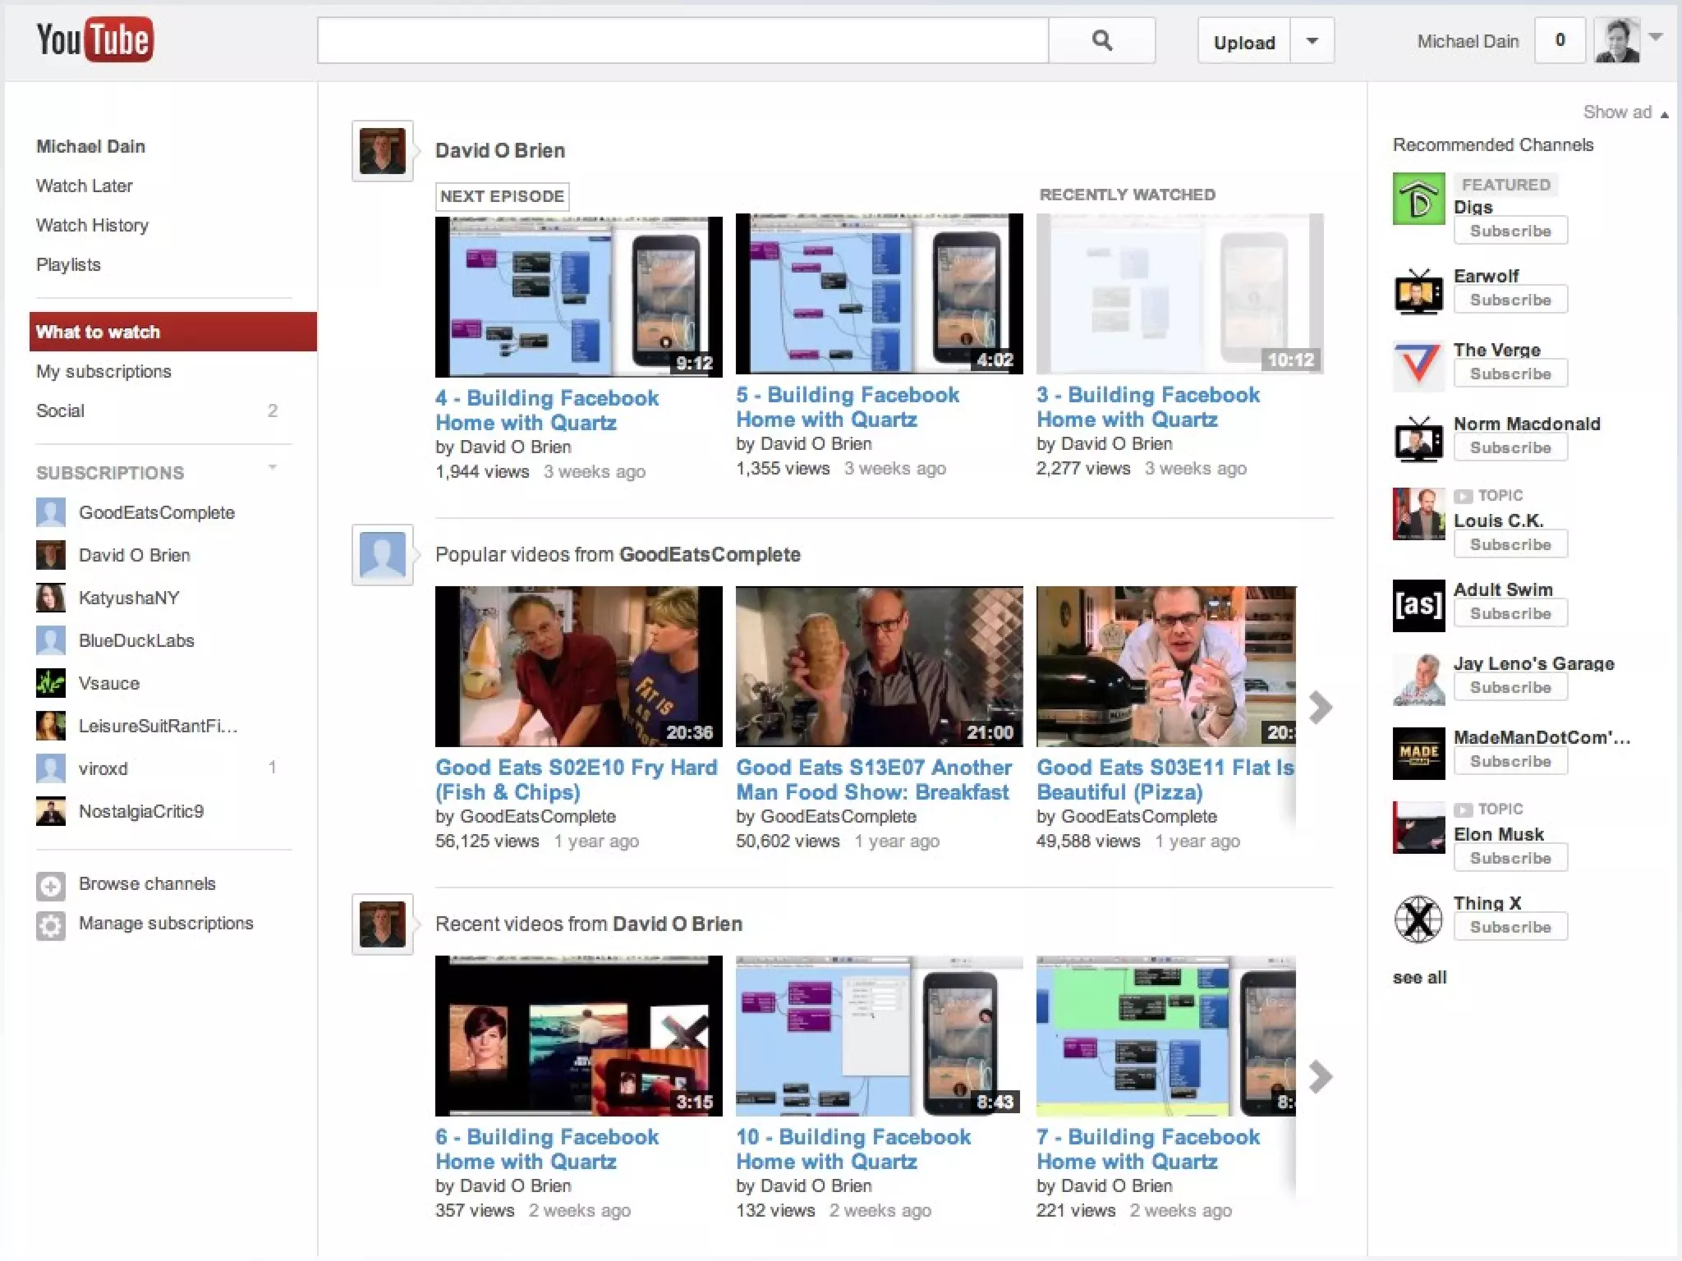The width and height of the screenshot is (1682, 1261).
Task: Subscribe to Elon Musk topic
Action: click(x=1510, y=858)
